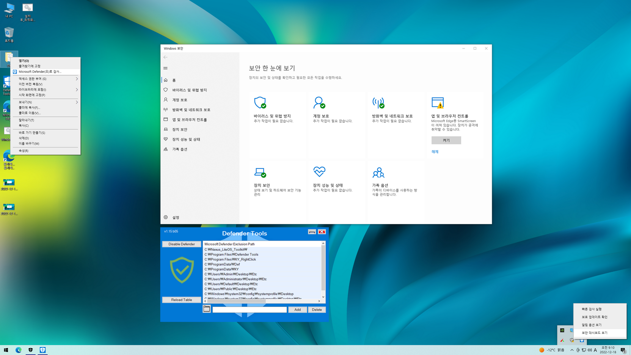Click the 해제 dismiss link
Image resolution: width=631 pixels, height=355 pixels.
435,152
